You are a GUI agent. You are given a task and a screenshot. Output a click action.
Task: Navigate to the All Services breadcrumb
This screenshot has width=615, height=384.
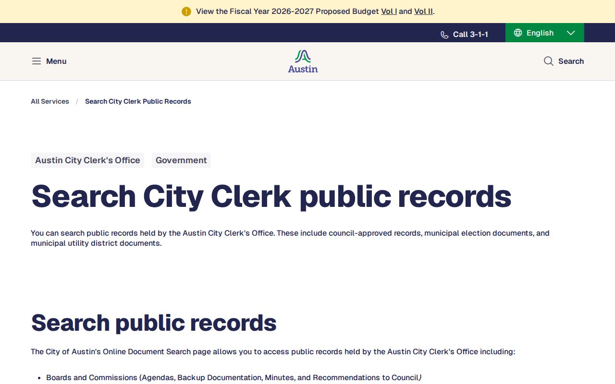point(50,101)
